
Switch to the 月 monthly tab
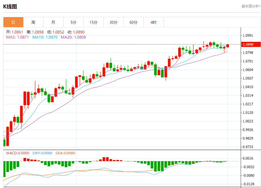click(53, 22)
